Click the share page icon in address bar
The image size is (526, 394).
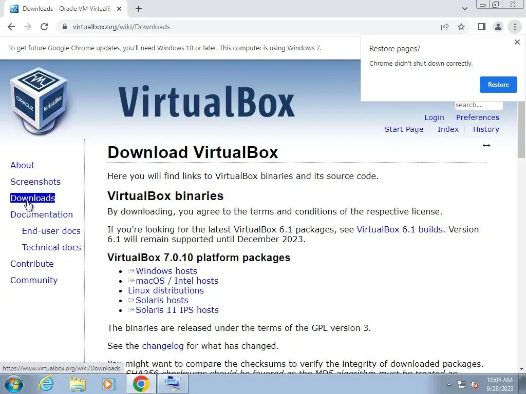click(x=445, y=27)
